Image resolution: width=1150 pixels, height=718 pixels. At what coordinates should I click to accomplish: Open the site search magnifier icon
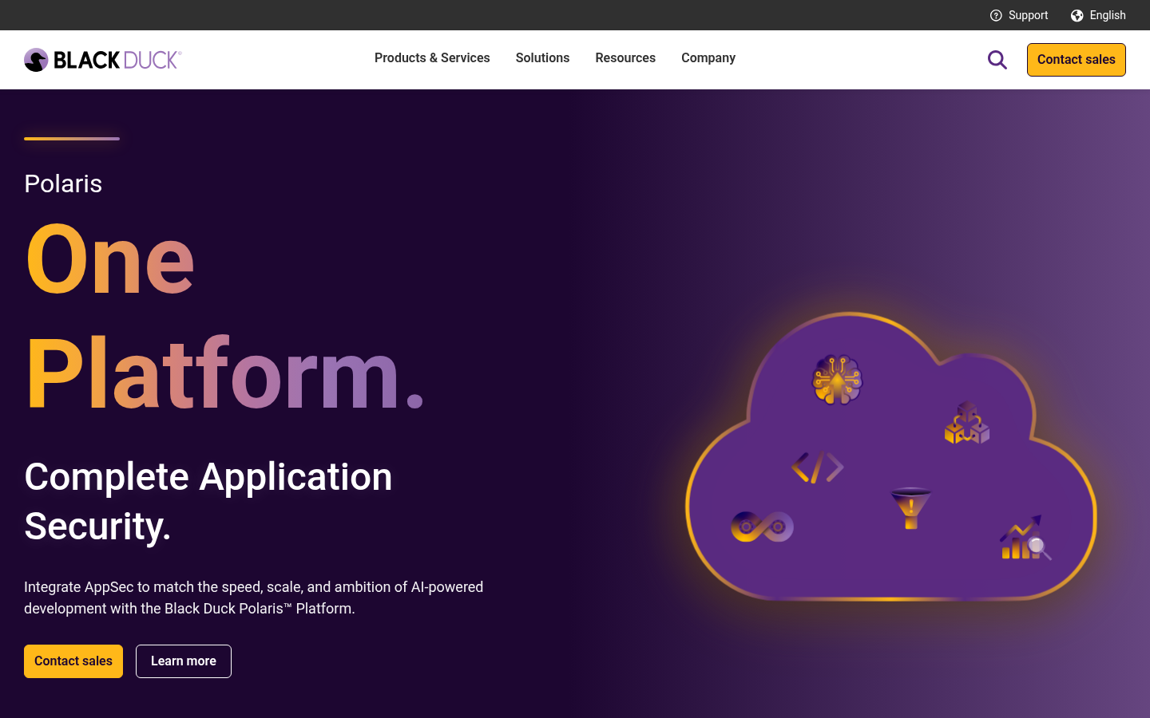(997, 60)
